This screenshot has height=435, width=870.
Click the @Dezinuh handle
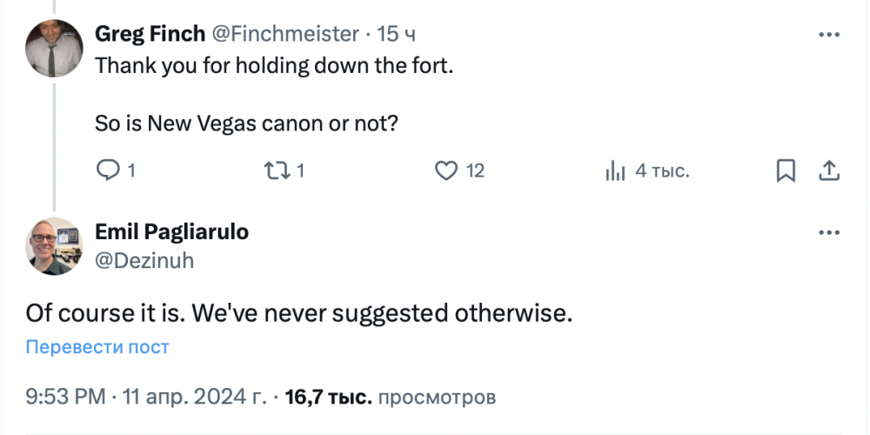click(144, 260)
